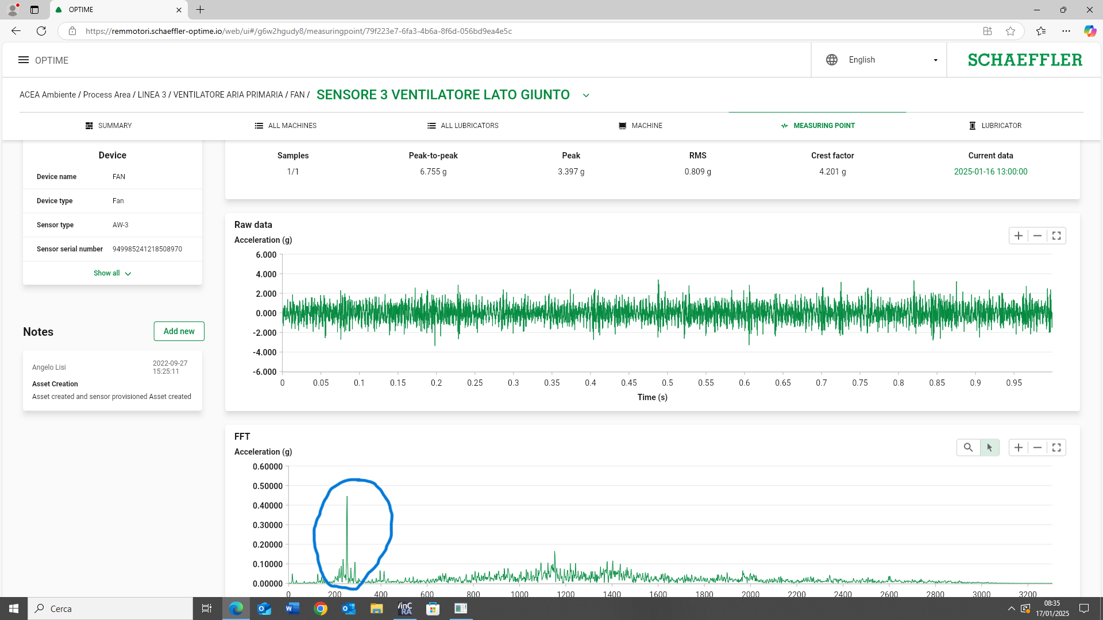Screen dimensions: 1103x620
Task: Click FAN breadcrumb link
Action: (298, 95)
